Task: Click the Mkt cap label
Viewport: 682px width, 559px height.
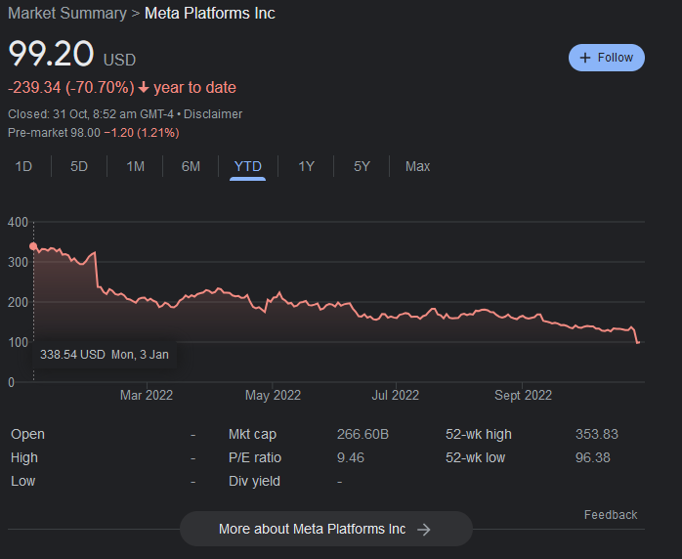Action: click(252, 434)
